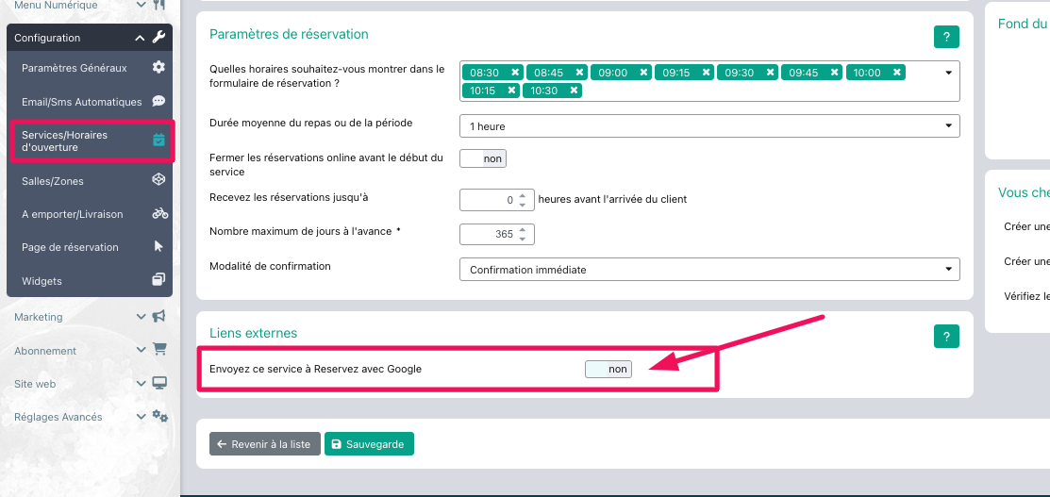Remove the 09:30 time tag
The height and width of the screenshot is (497, 1050).
click(770, 73)
